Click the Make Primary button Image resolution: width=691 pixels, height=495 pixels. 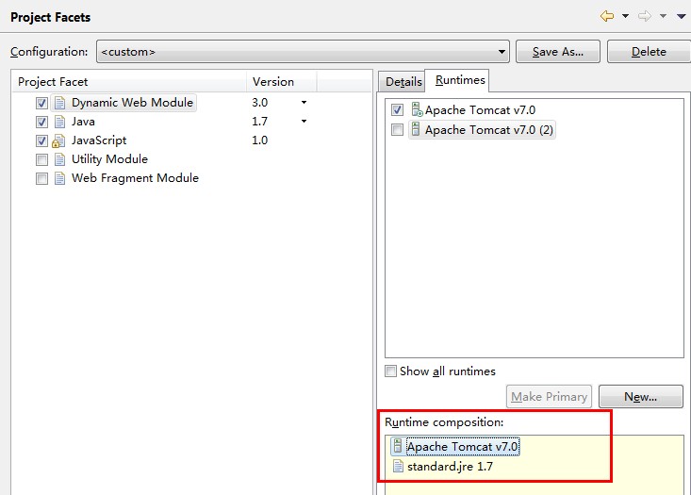click(x=549, y=397)
